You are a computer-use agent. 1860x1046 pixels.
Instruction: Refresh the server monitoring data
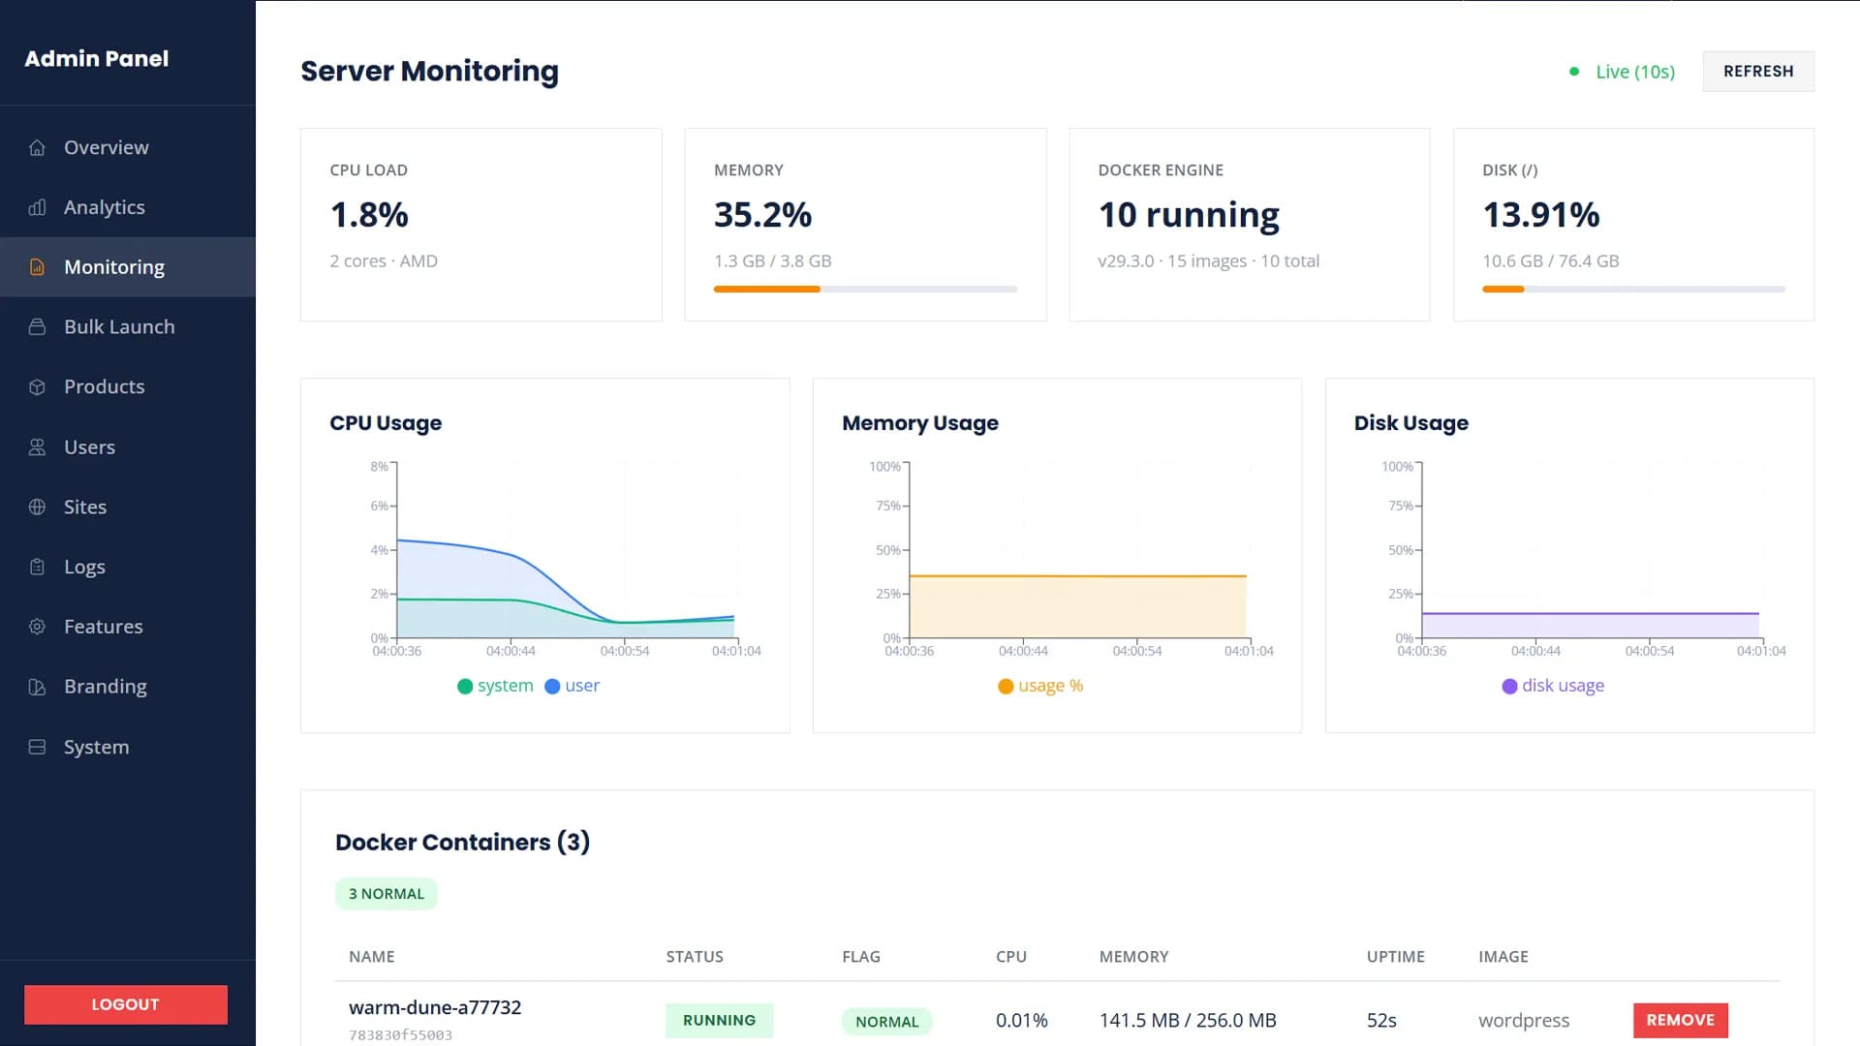tap(1758, 72)
